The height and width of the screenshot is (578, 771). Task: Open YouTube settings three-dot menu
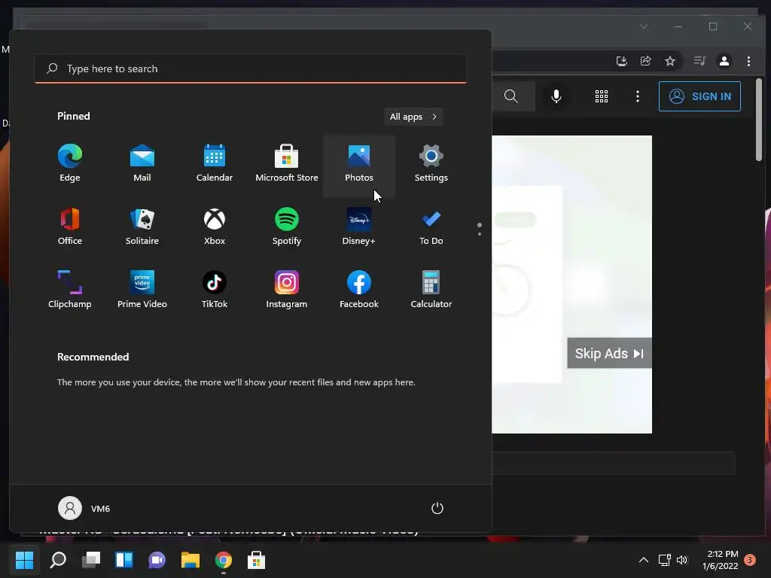(x=638, y=96)
